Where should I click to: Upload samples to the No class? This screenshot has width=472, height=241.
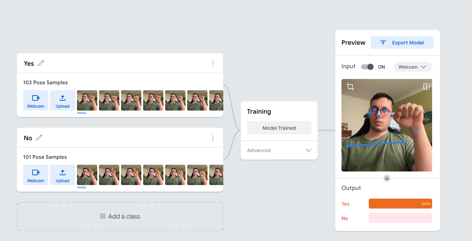[63, 175]
